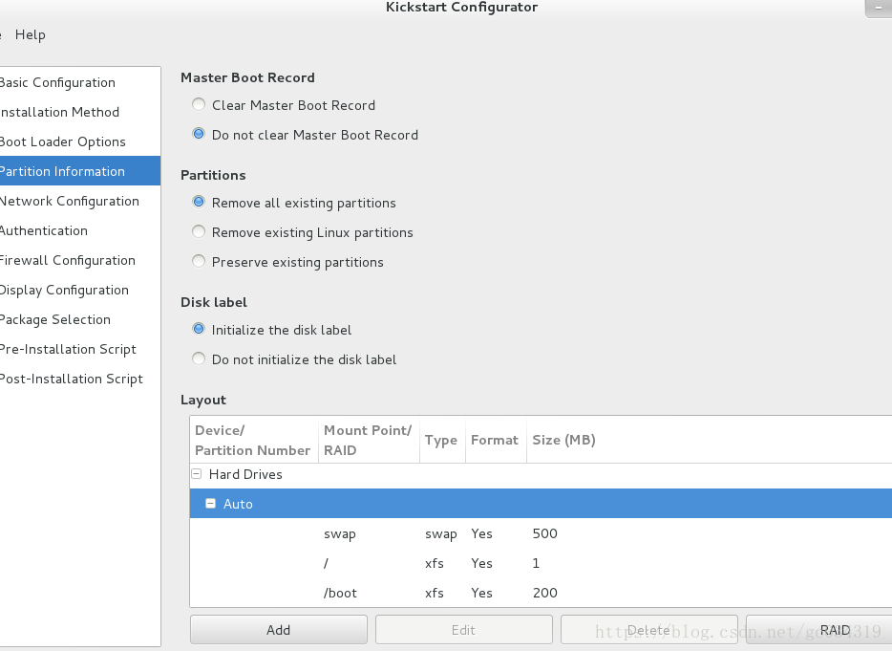Collapse the Hard Drives tree node
Screen dimensions: 892x651
tap(197, 474)
